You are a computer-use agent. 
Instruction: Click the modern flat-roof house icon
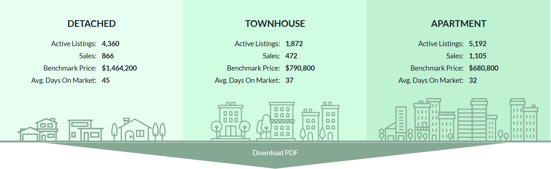(x=85, y=130)
